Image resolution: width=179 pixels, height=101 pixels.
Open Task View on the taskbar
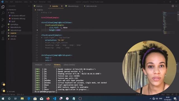[x=16, y=98]
